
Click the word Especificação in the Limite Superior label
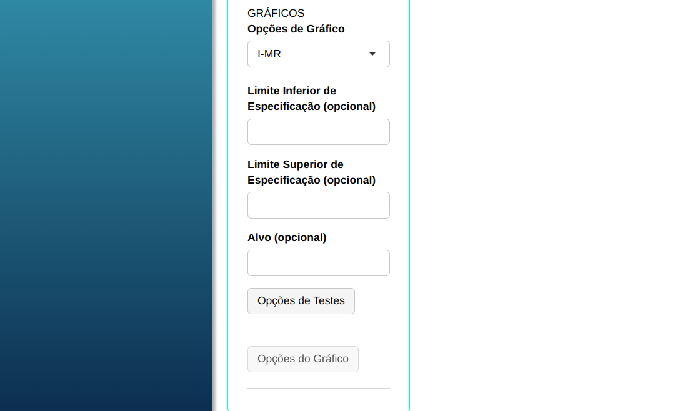click(284, 180)
